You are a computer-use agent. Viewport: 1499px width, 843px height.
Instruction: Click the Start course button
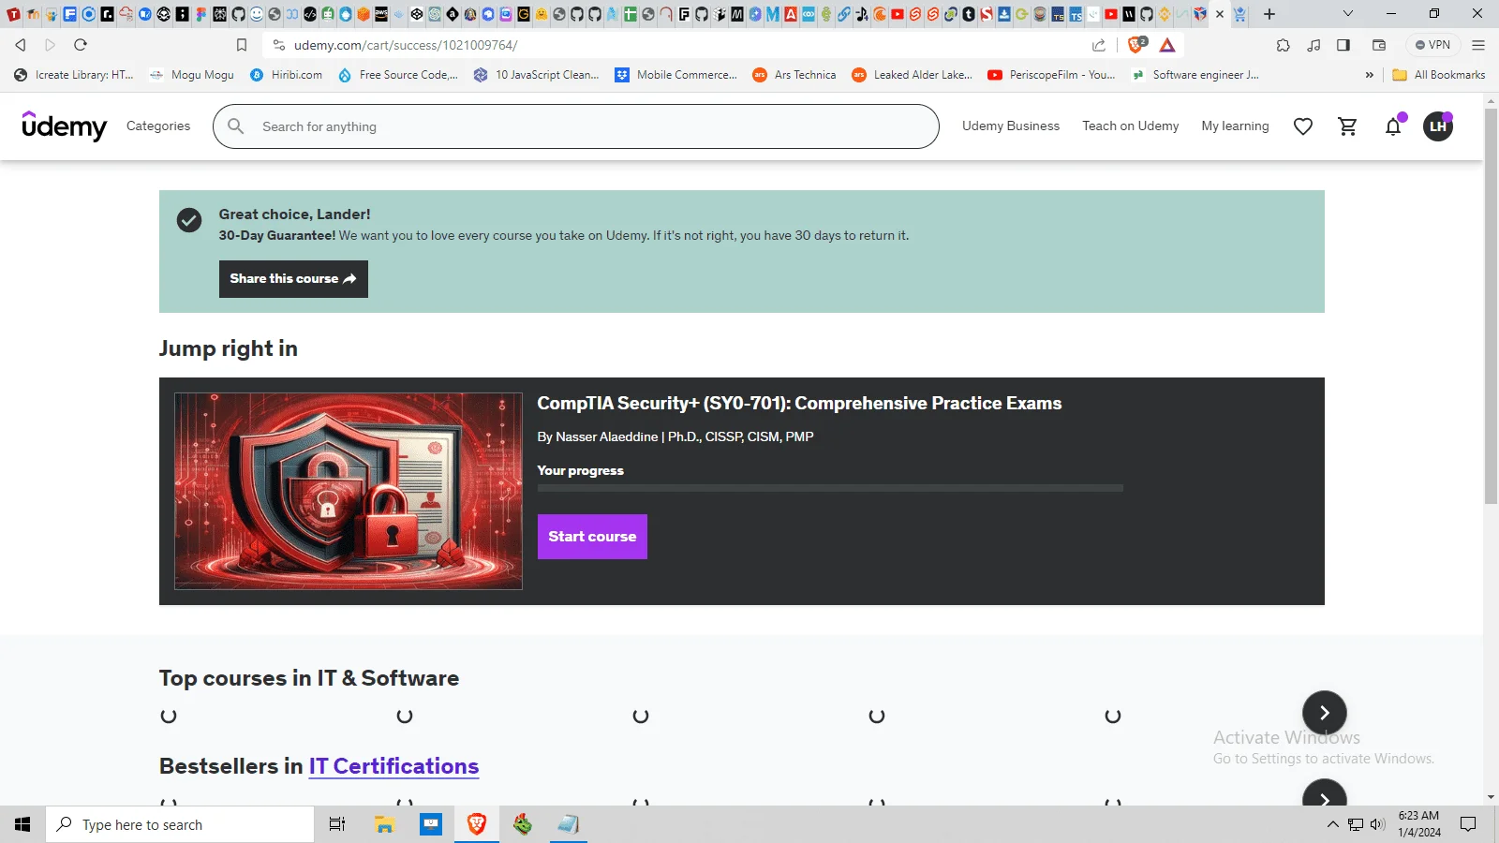pyautogui.click(x=592, y=537)
